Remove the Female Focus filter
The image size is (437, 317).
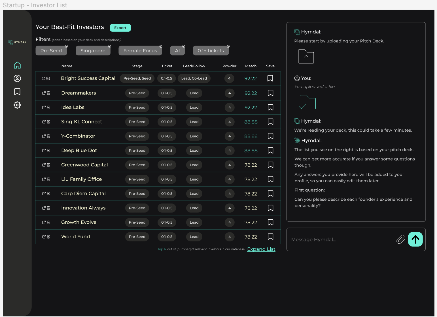tap(161, 46)
